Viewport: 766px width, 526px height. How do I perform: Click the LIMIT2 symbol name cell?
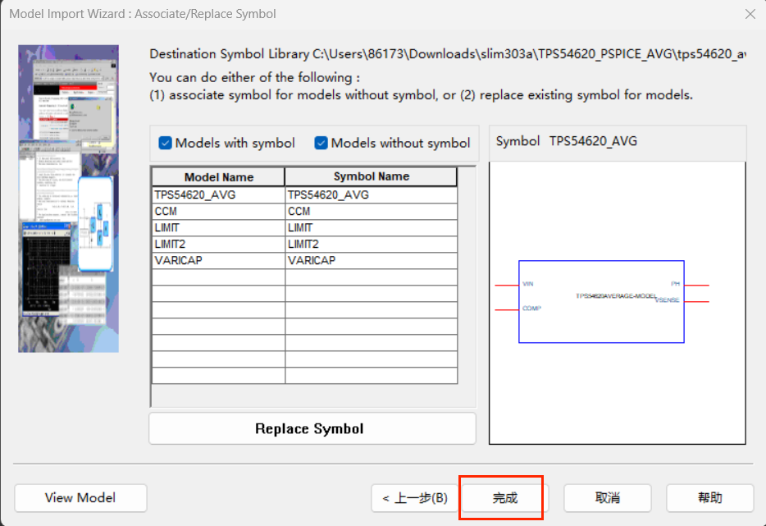[x=372, y=244]
